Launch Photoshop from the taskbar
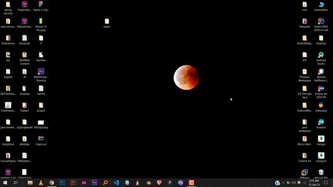 pyautogui.click(x=62, y=182)
